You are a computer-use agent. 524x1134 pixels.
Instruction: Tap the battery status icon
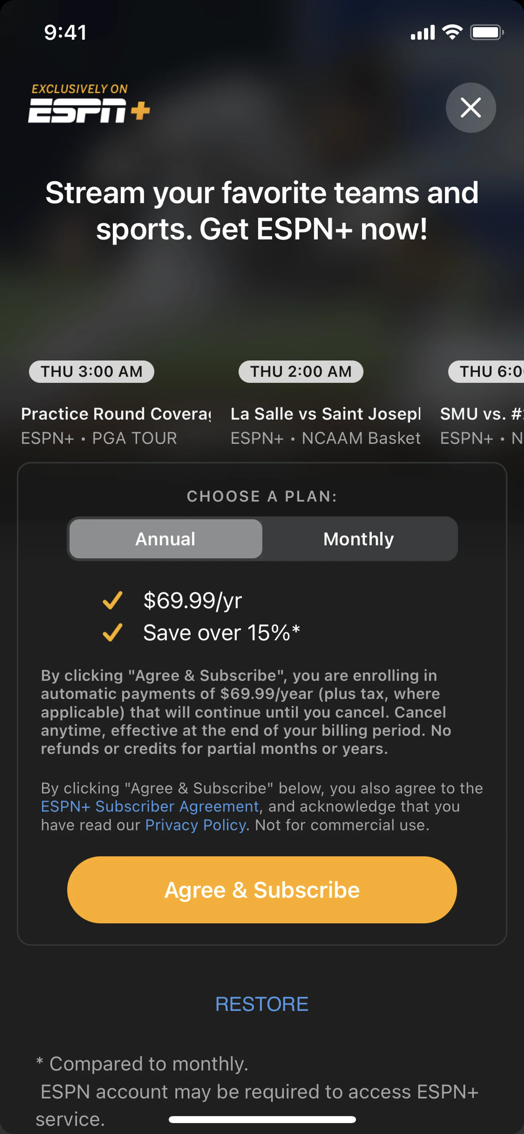click(486, 32)
